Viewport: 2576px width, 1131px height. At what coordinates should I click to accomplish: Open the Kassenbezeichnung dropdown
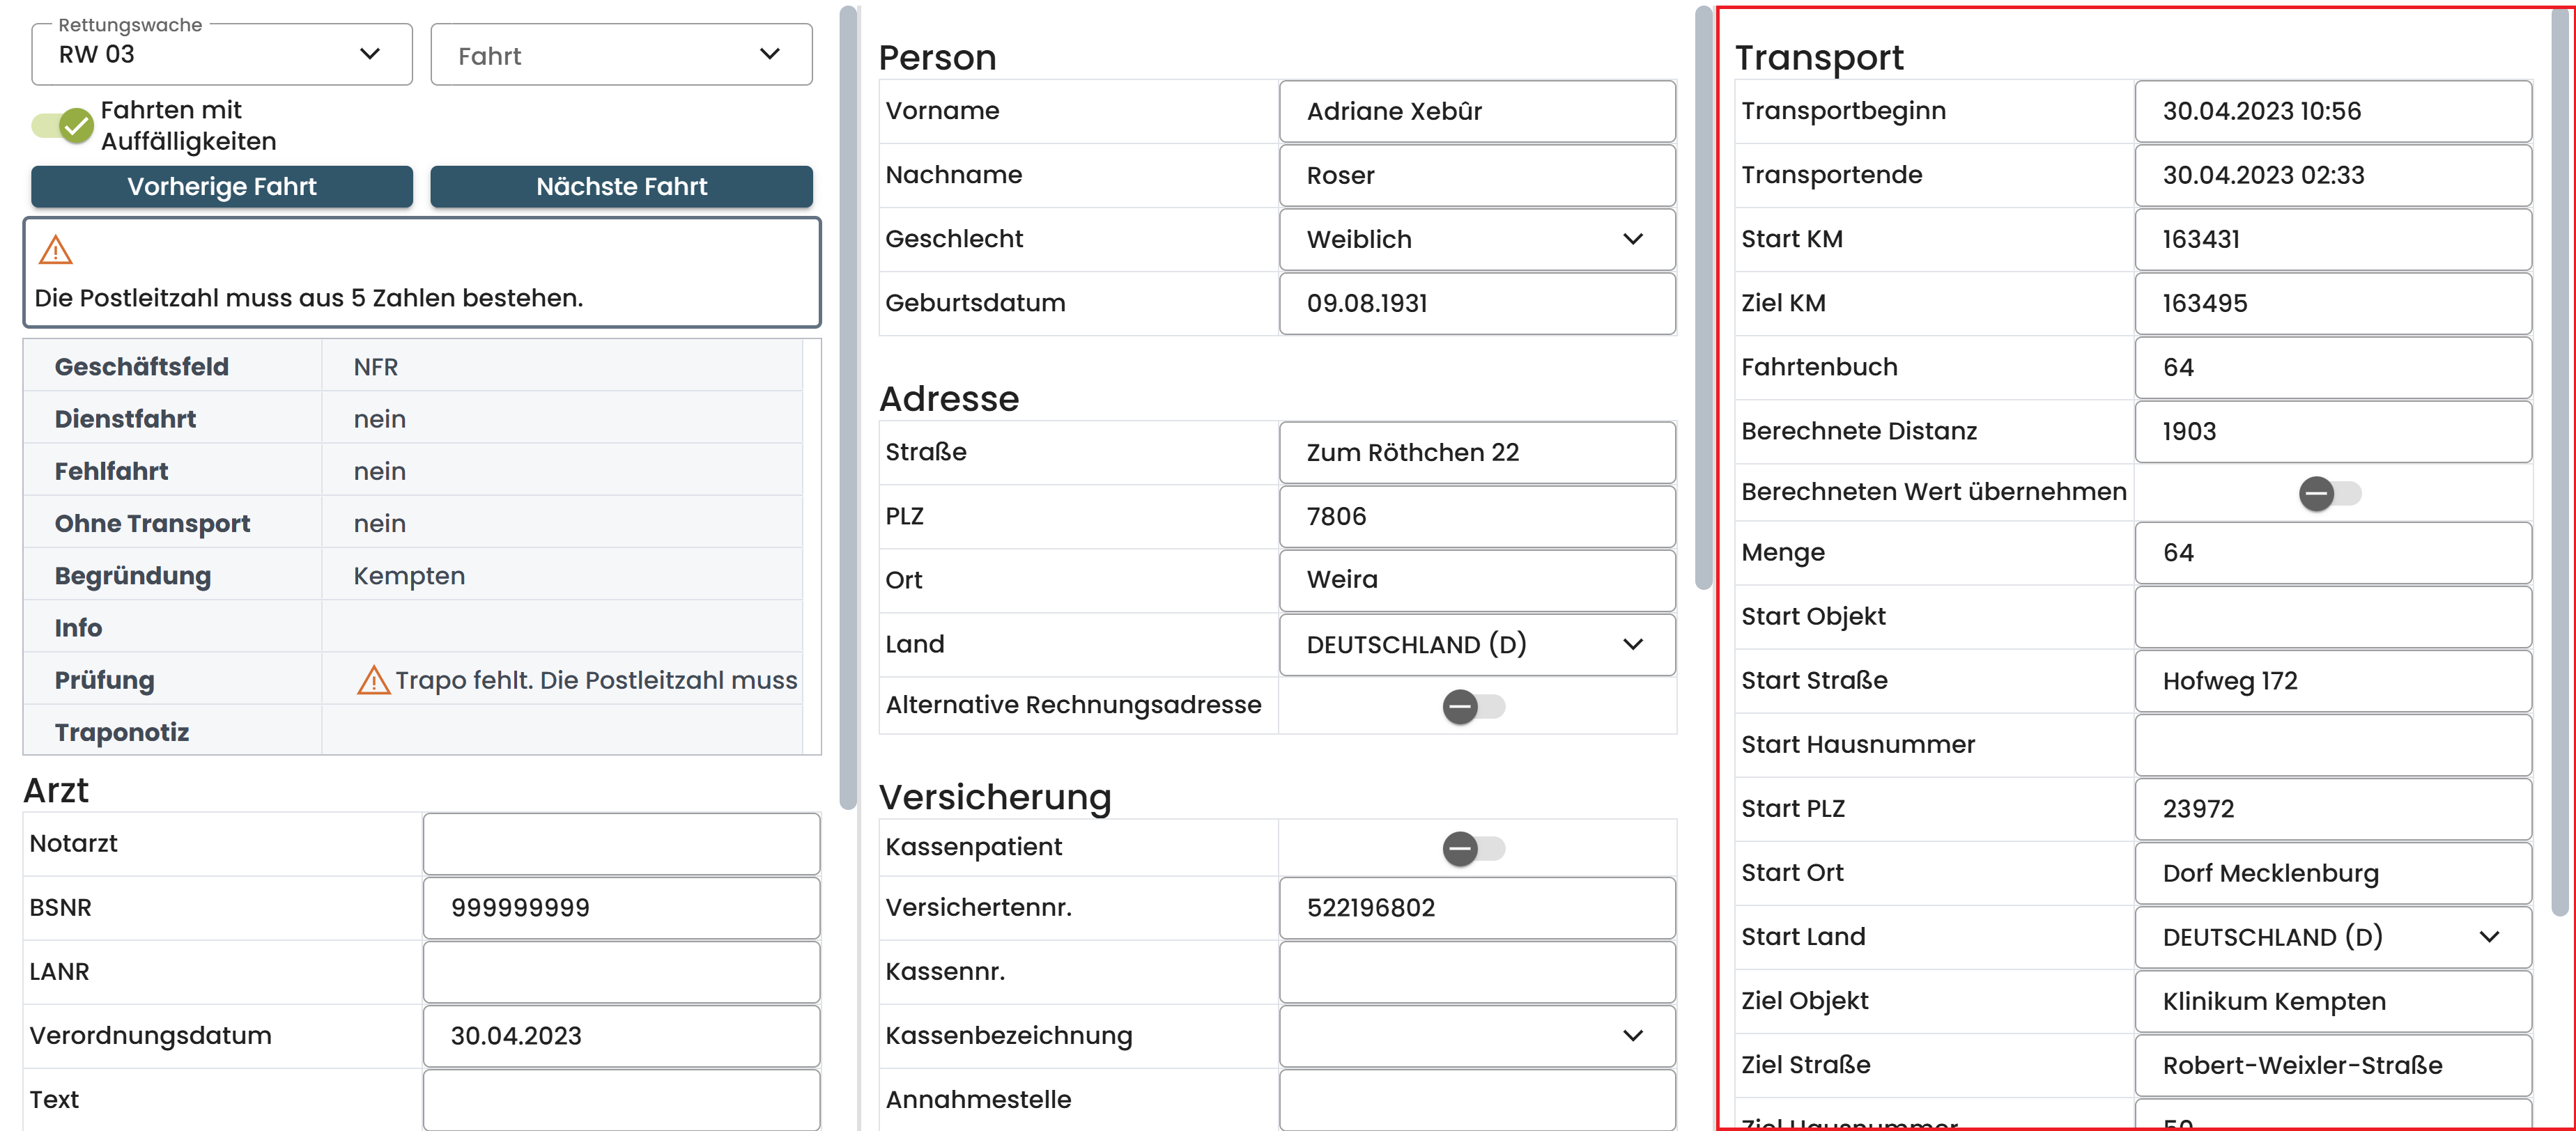pos(1476,1035)
